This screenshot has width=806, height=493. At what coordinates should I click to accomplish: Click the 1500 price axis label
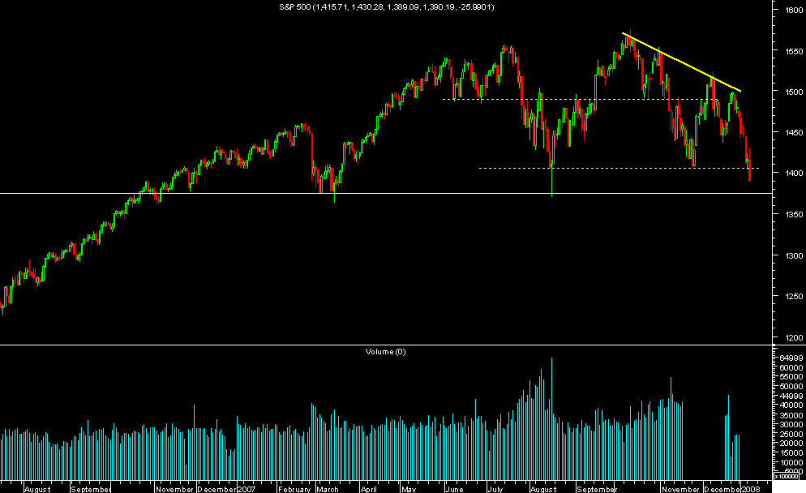click(x=794, y=92)
